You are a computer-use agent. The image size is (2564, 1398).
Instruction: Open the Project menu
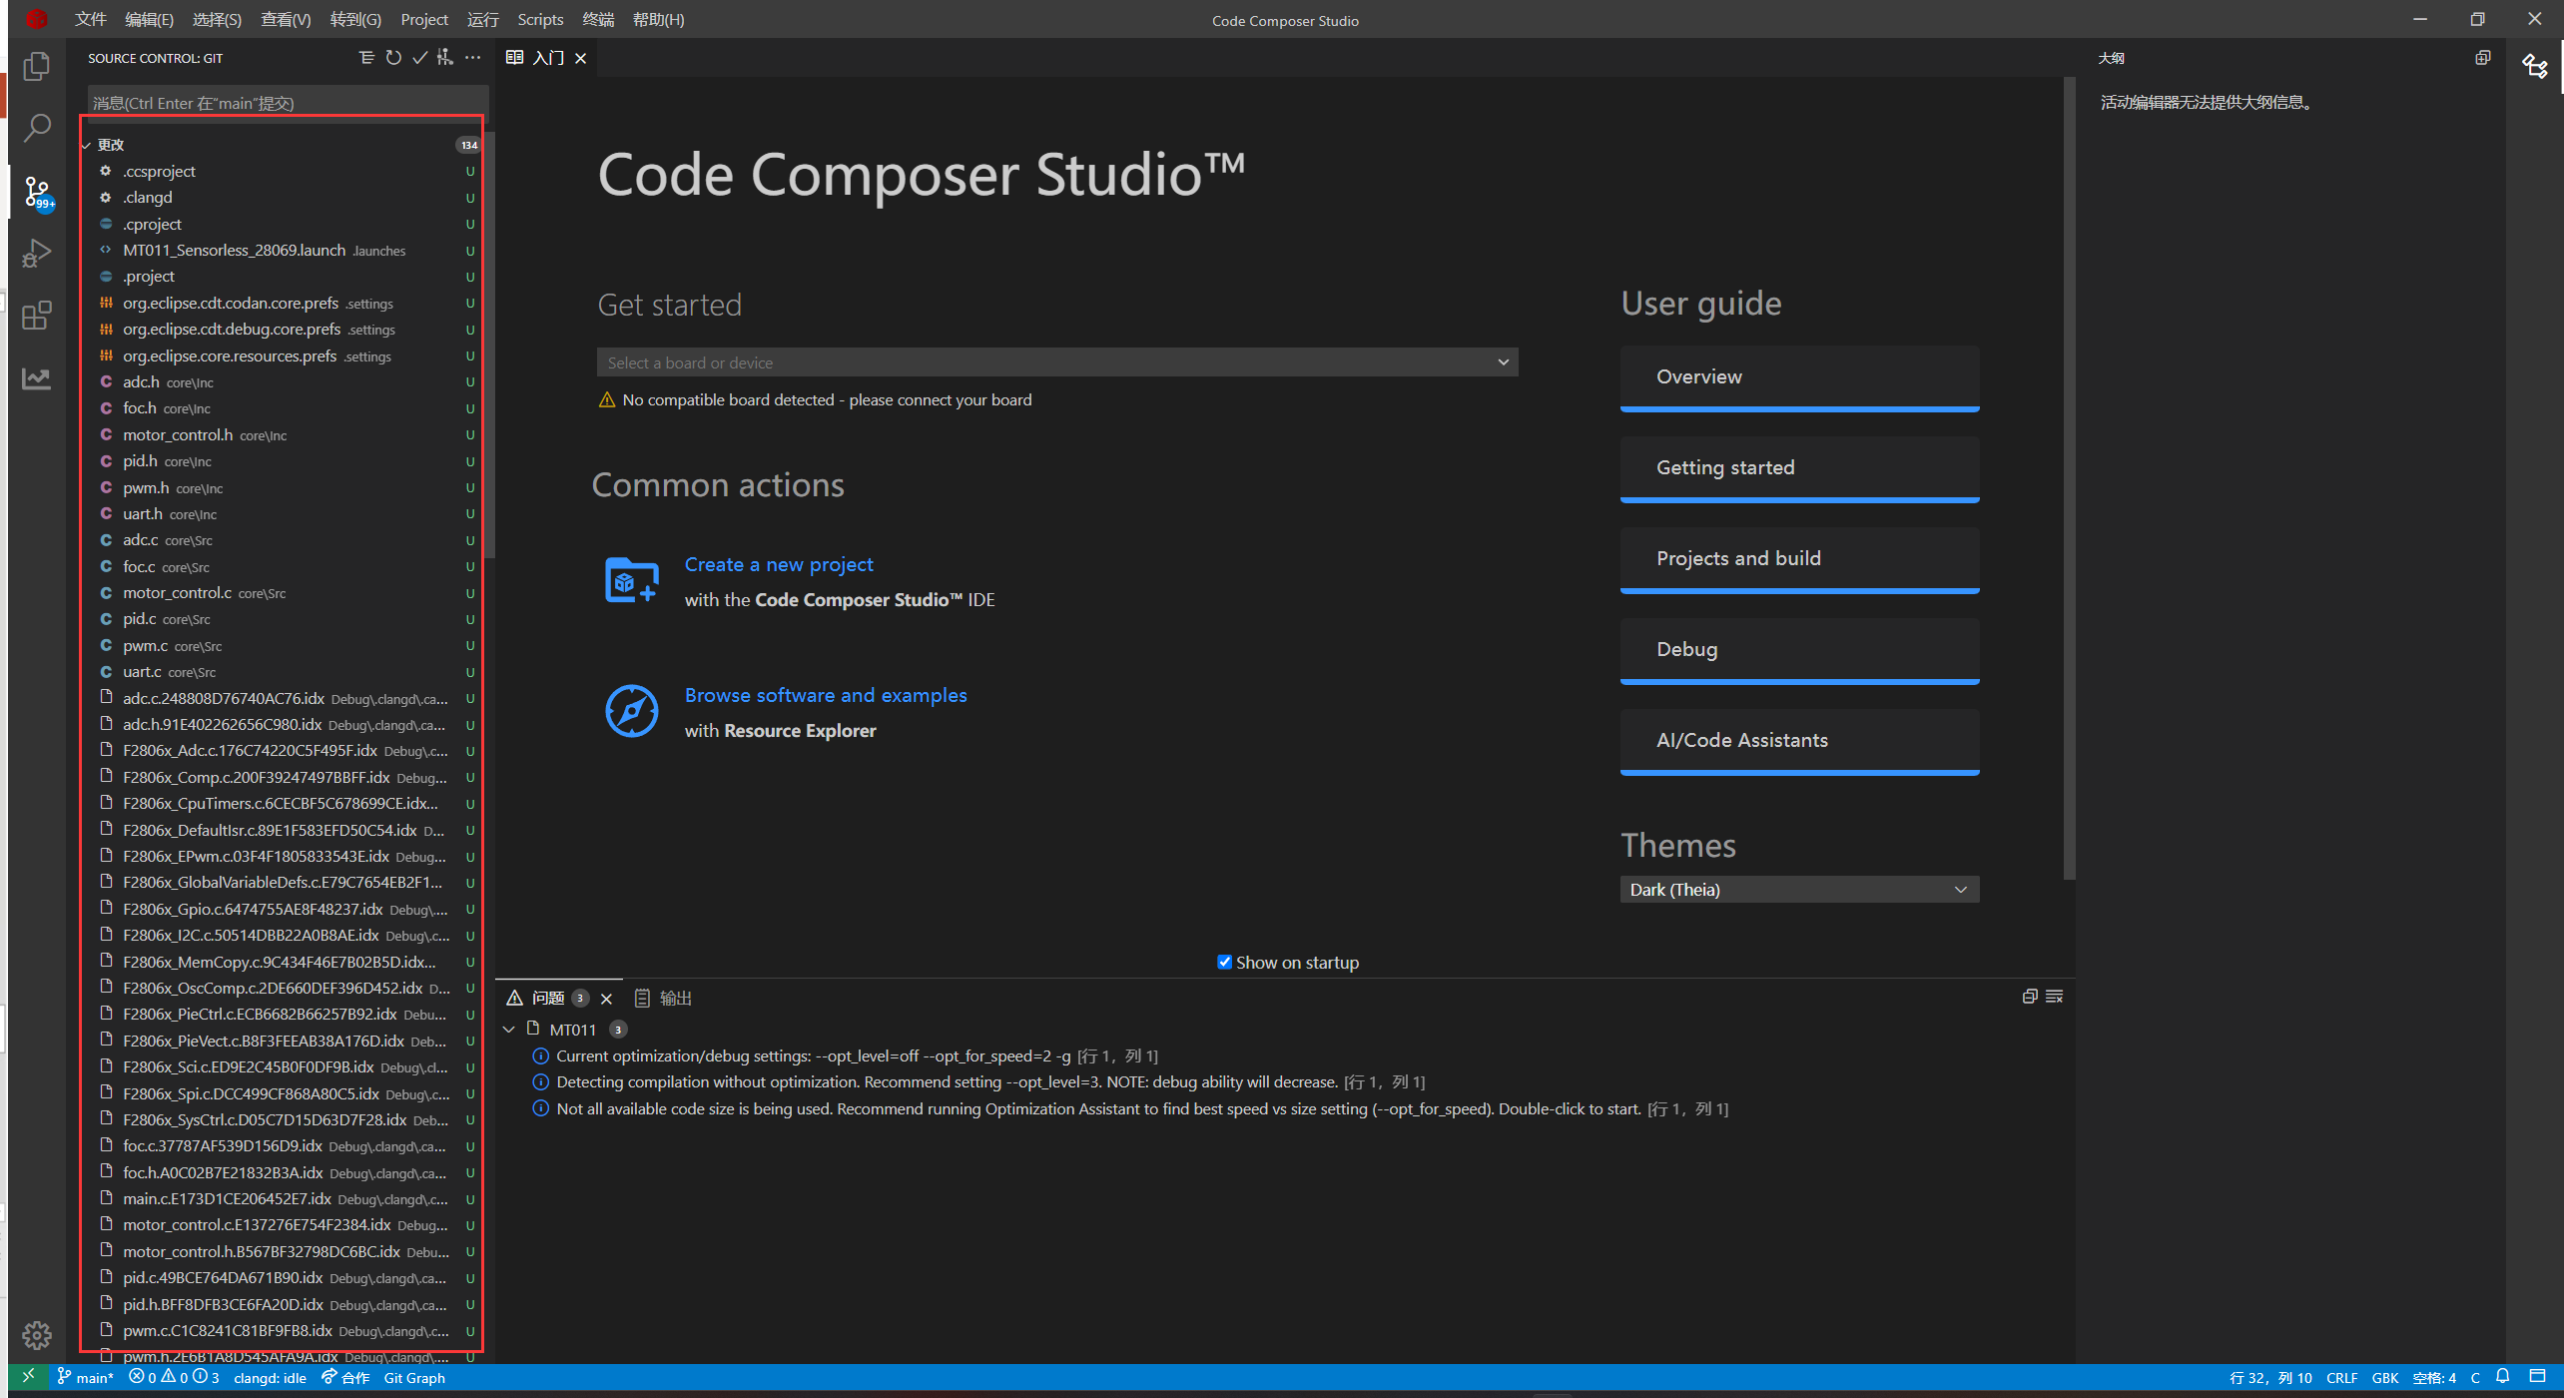click(x=423, y=19)
